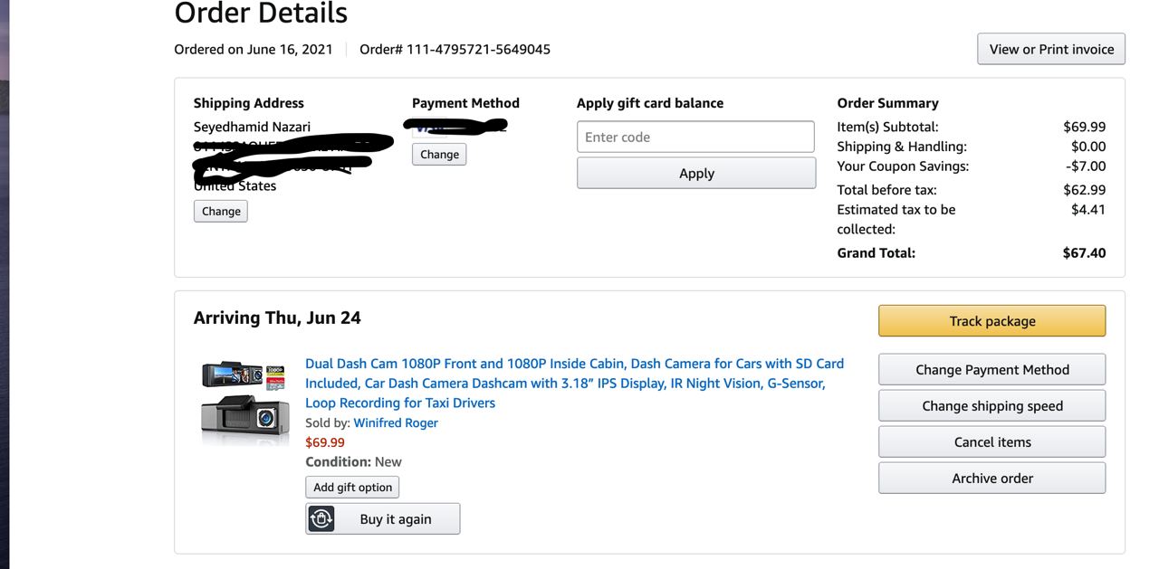
Task: Click the Grand Total amount $67.40
Action: (1084, 253)
